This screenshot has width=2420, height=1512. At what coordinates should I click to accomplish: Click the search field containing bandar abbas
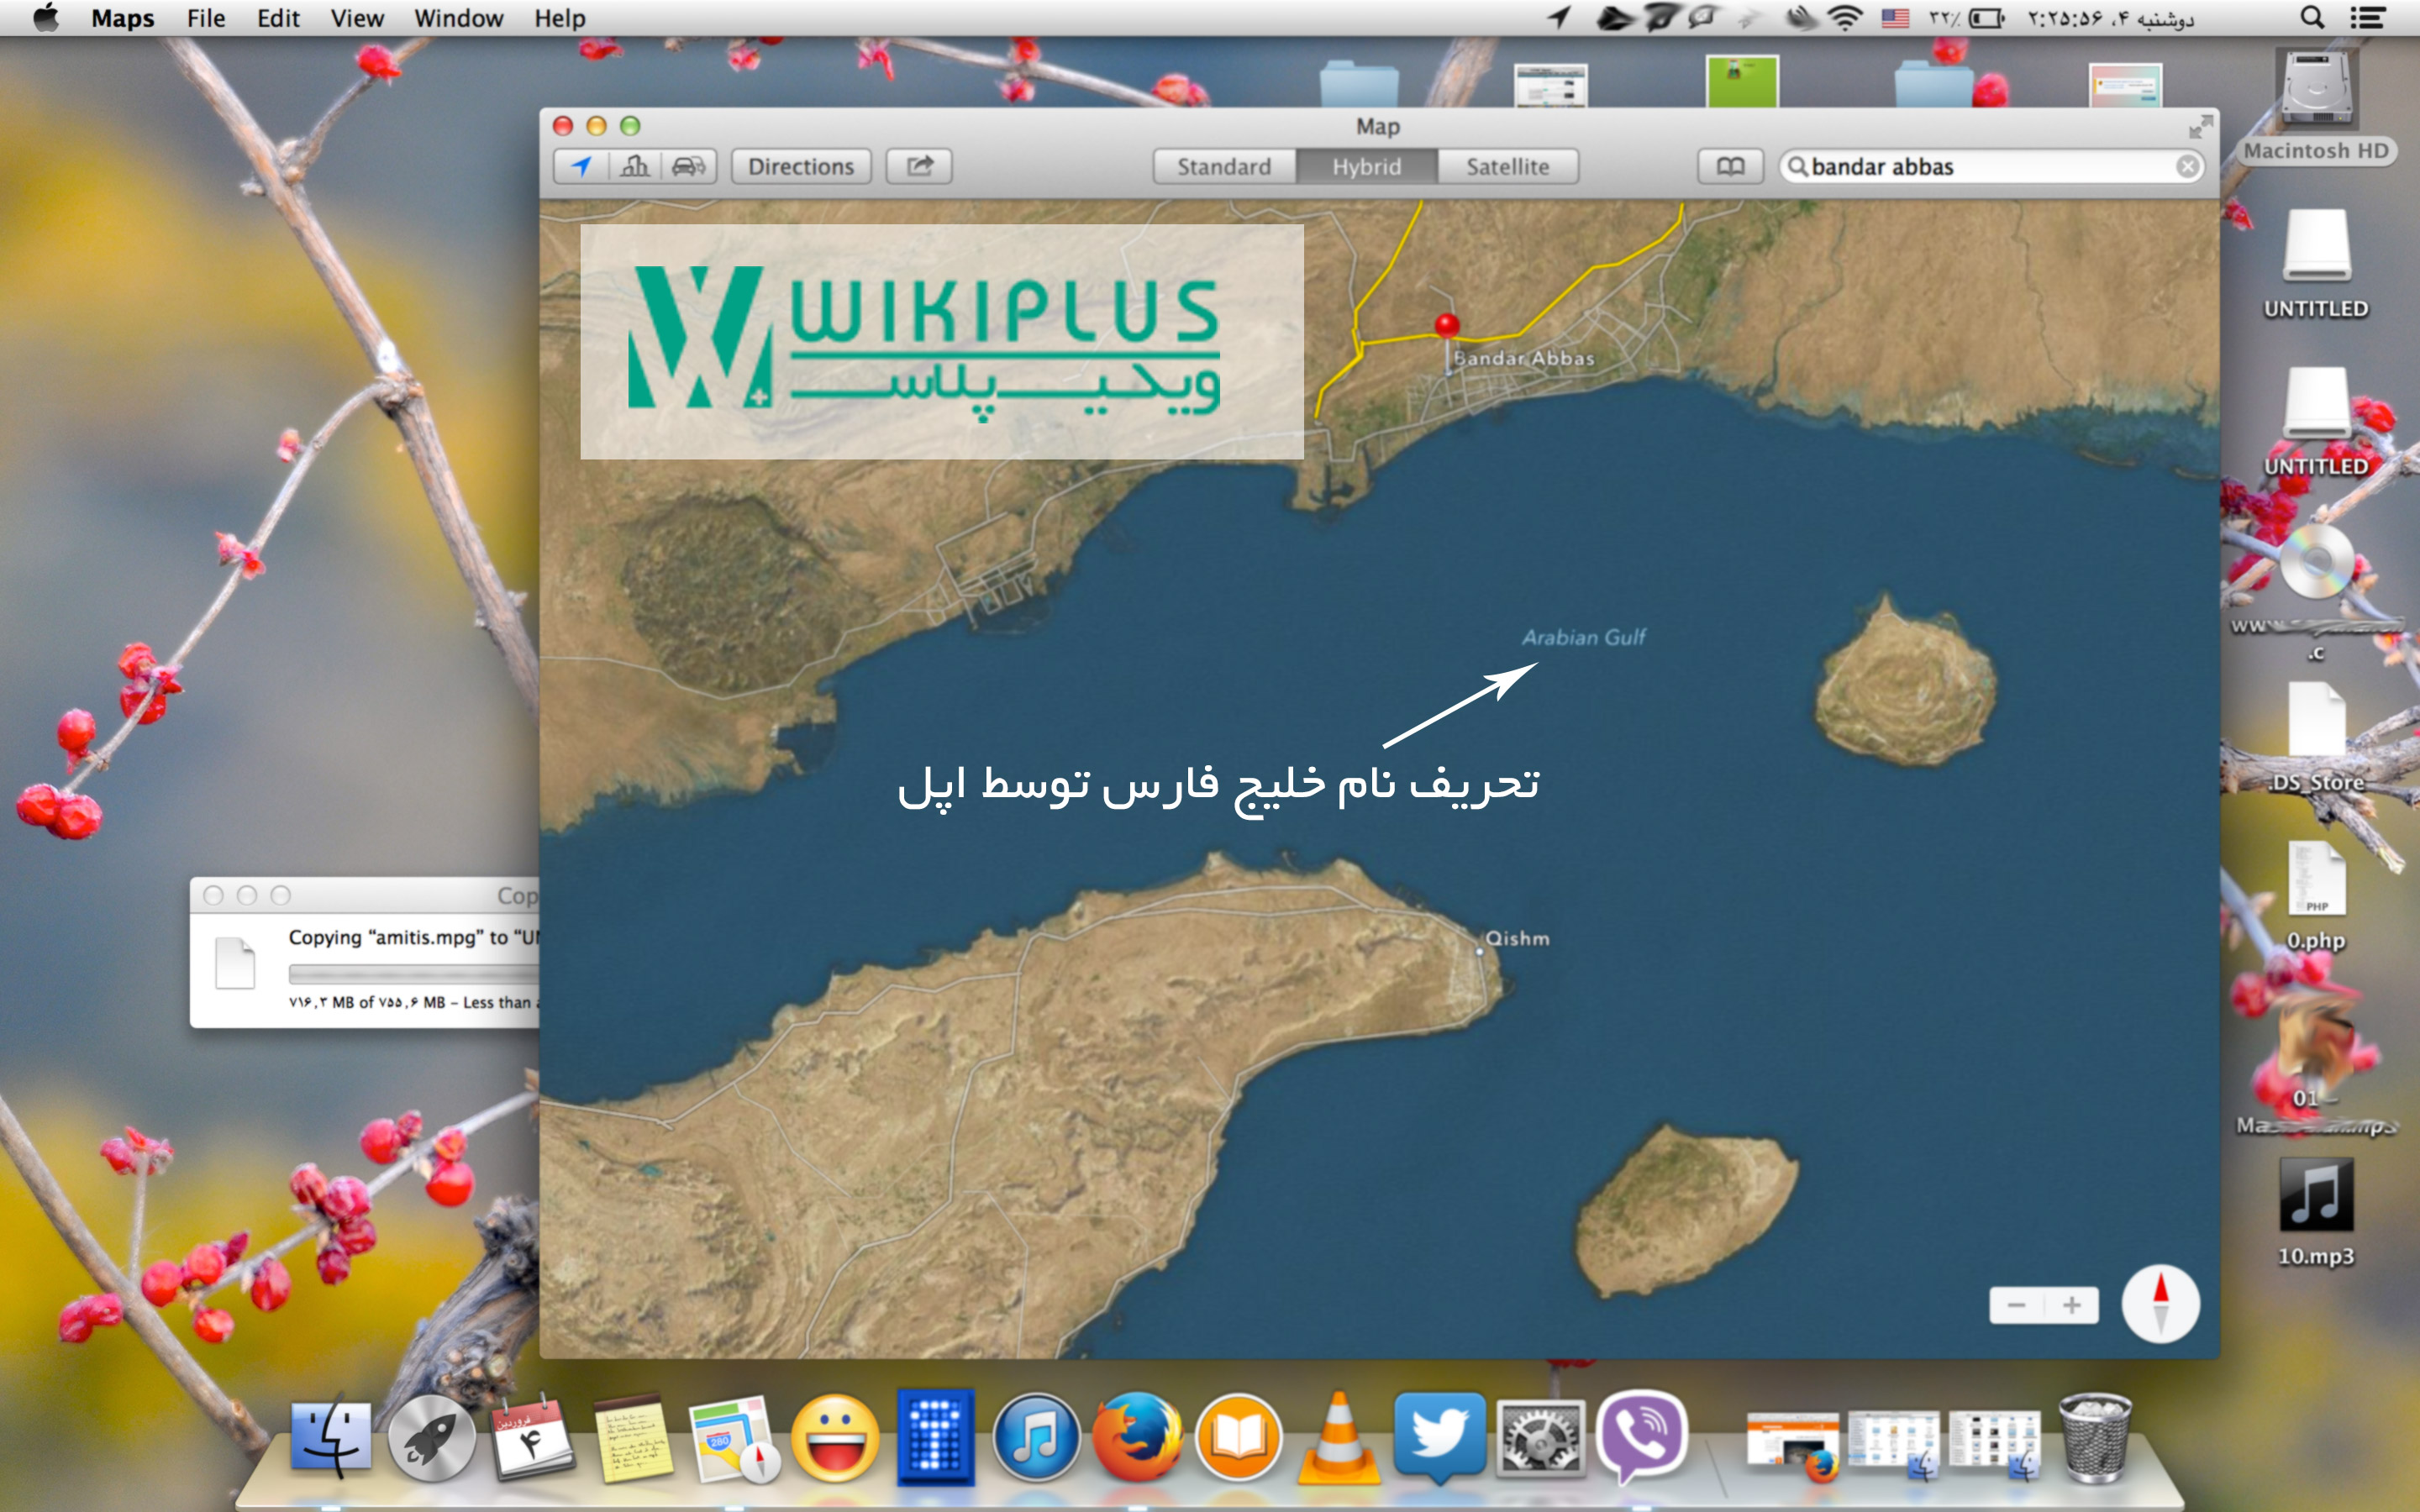pyautogui.click(x=1990, y=166)
